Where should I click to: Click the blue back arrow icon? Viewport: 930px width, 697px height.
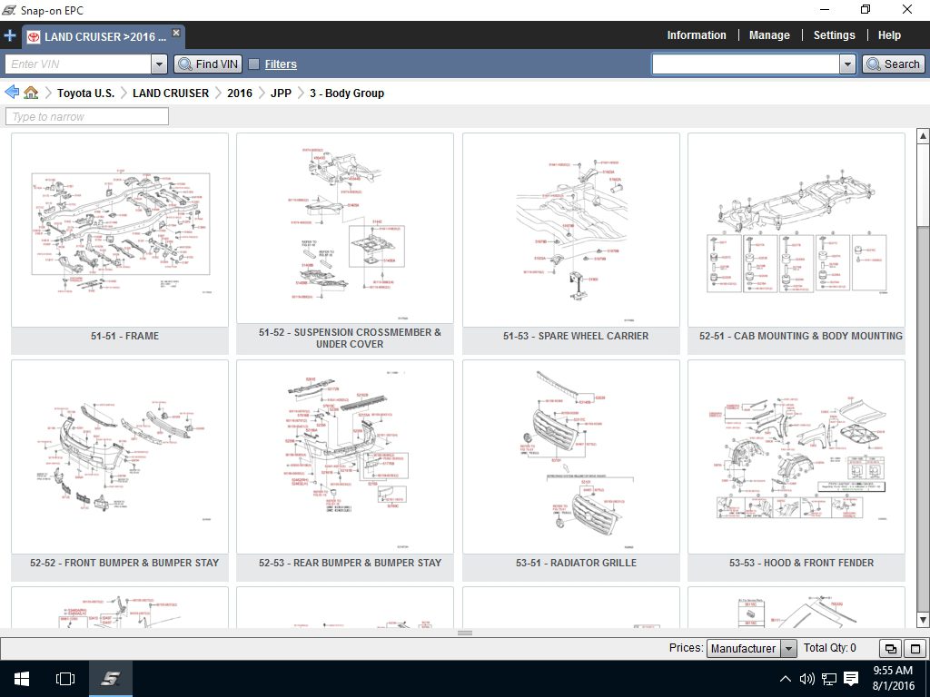point(11,93)
